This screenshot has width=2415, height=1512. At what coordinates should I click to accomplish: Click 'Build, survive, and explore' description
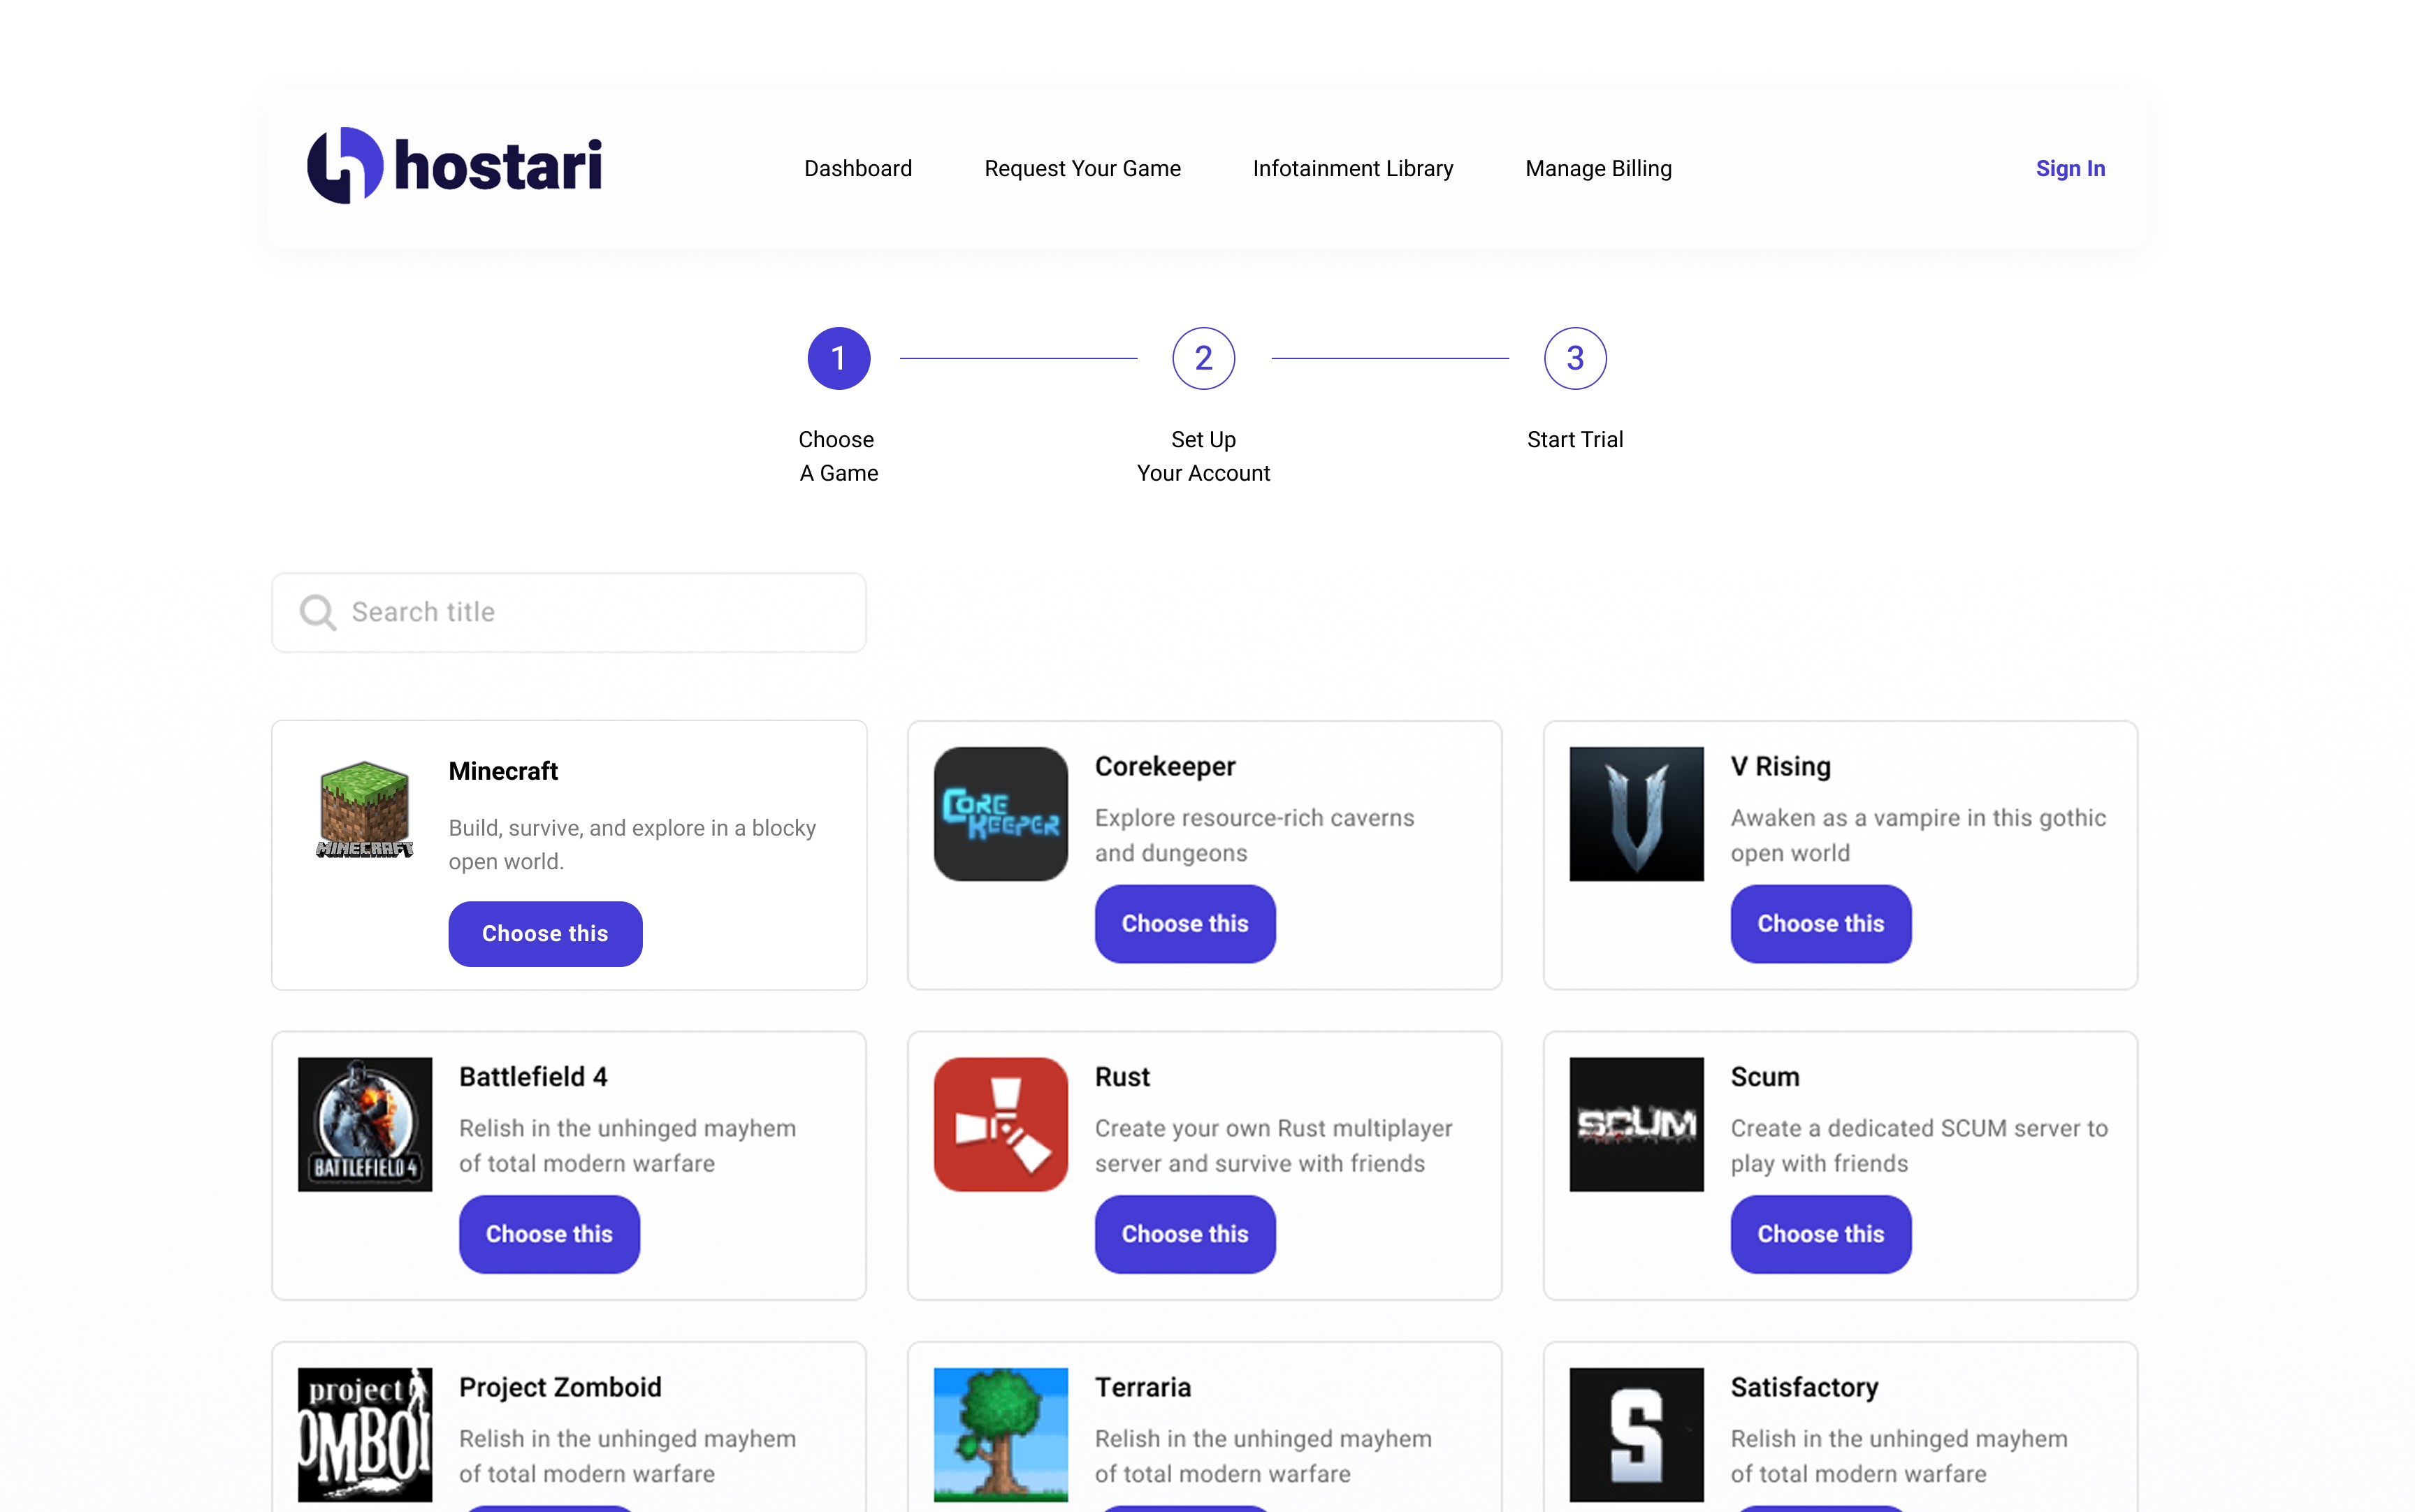[632, 845]
